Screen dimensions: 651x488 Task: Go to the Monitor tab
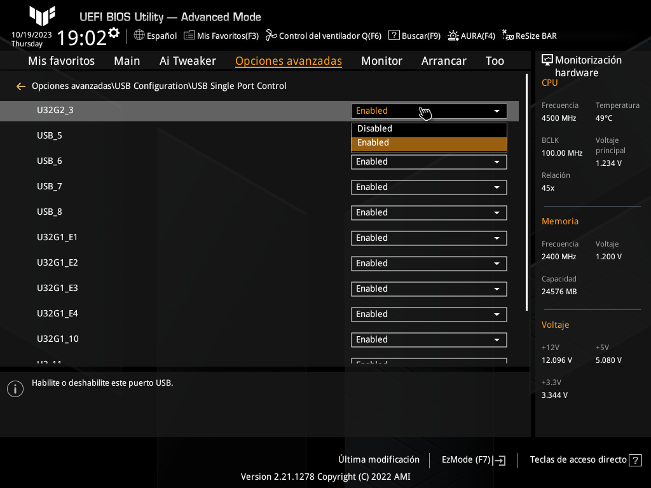[x=381, y=61]
